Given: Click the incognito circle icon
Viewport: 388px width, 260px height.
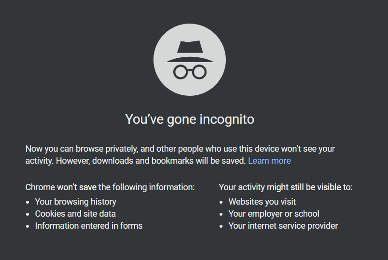Looking at the screenshot, I should [190, 60].
